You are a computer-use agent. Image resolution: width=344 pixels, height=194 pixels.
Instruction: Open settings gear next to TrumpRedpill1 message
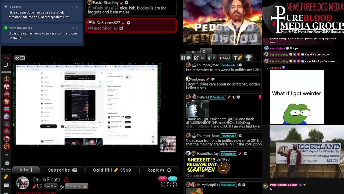click(x=244, y=185)
